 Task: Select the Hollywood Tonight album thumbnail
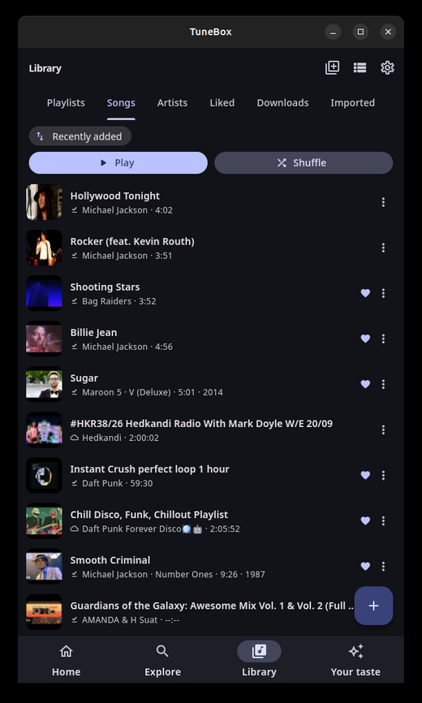click(x=44, y=202)
